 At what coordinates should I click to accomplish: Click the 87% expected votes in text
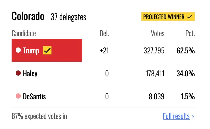(39, 116)
